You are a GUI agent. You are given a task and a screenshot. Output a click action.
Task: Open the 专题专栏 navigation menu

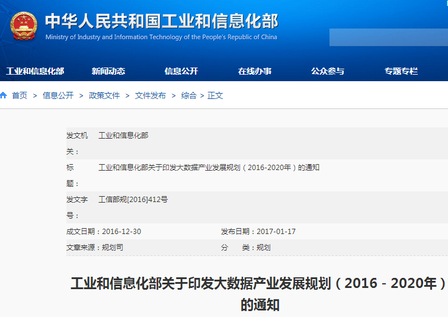[x=401, y=71]
